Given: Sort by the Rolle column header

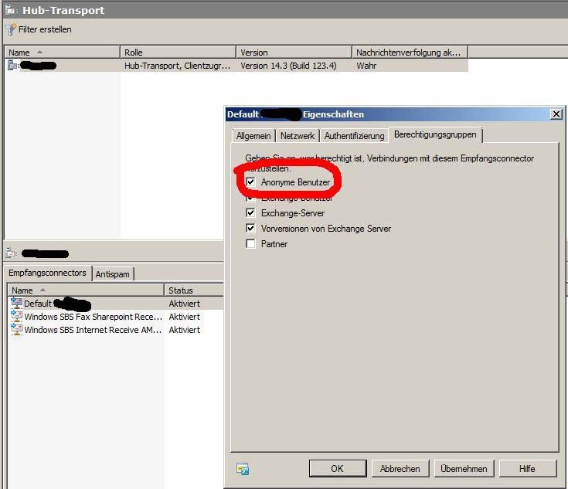Looking at the screenshot, I should [178, 53].
